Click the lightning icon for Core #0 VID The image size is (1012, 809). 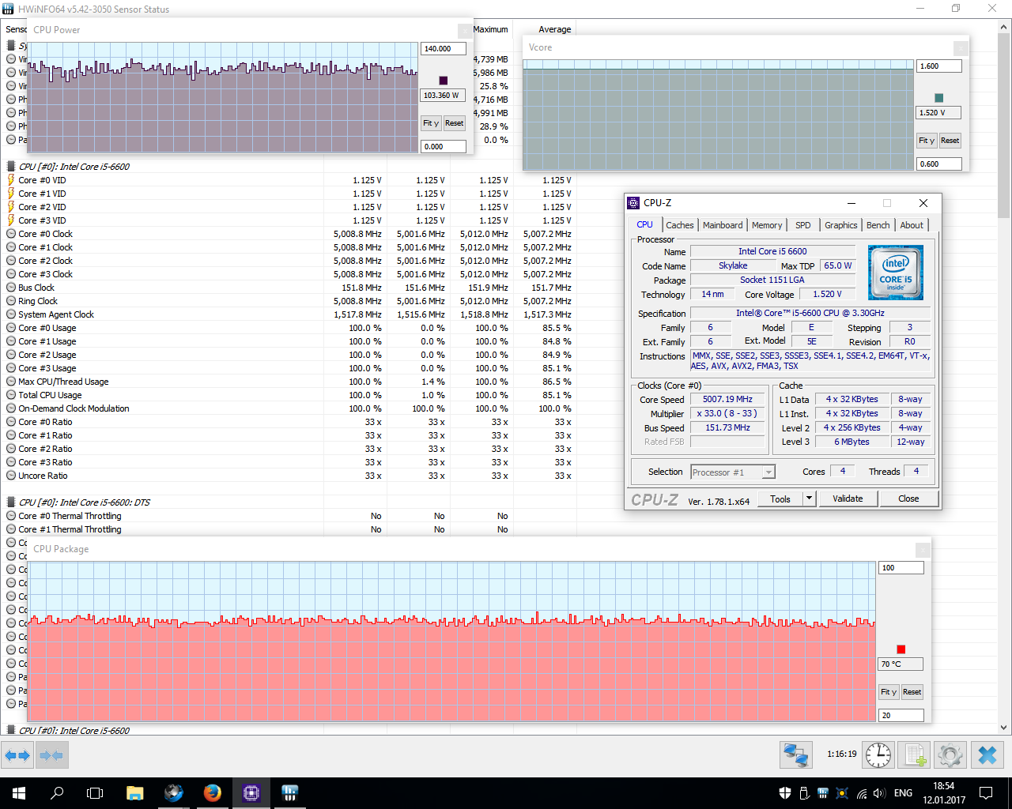tap(11, 180)
